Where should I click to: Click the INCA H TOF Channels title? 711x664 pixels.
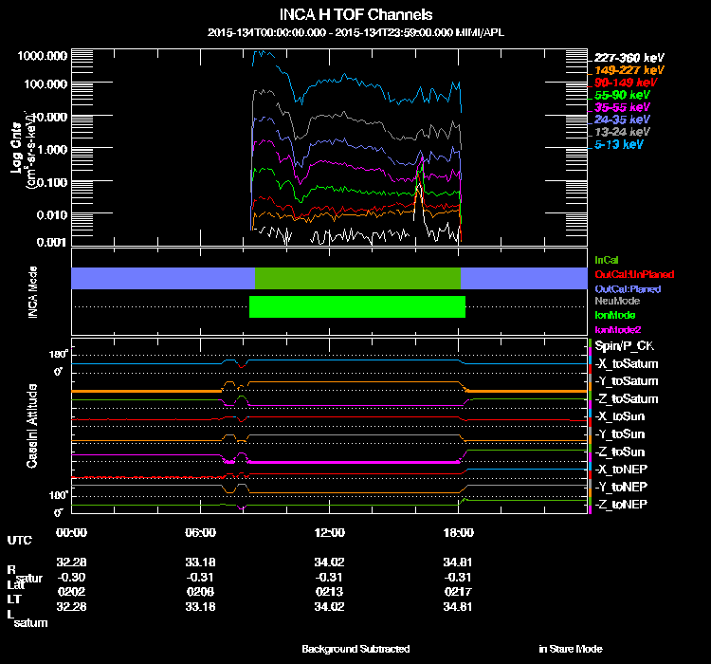coord(355,14)
